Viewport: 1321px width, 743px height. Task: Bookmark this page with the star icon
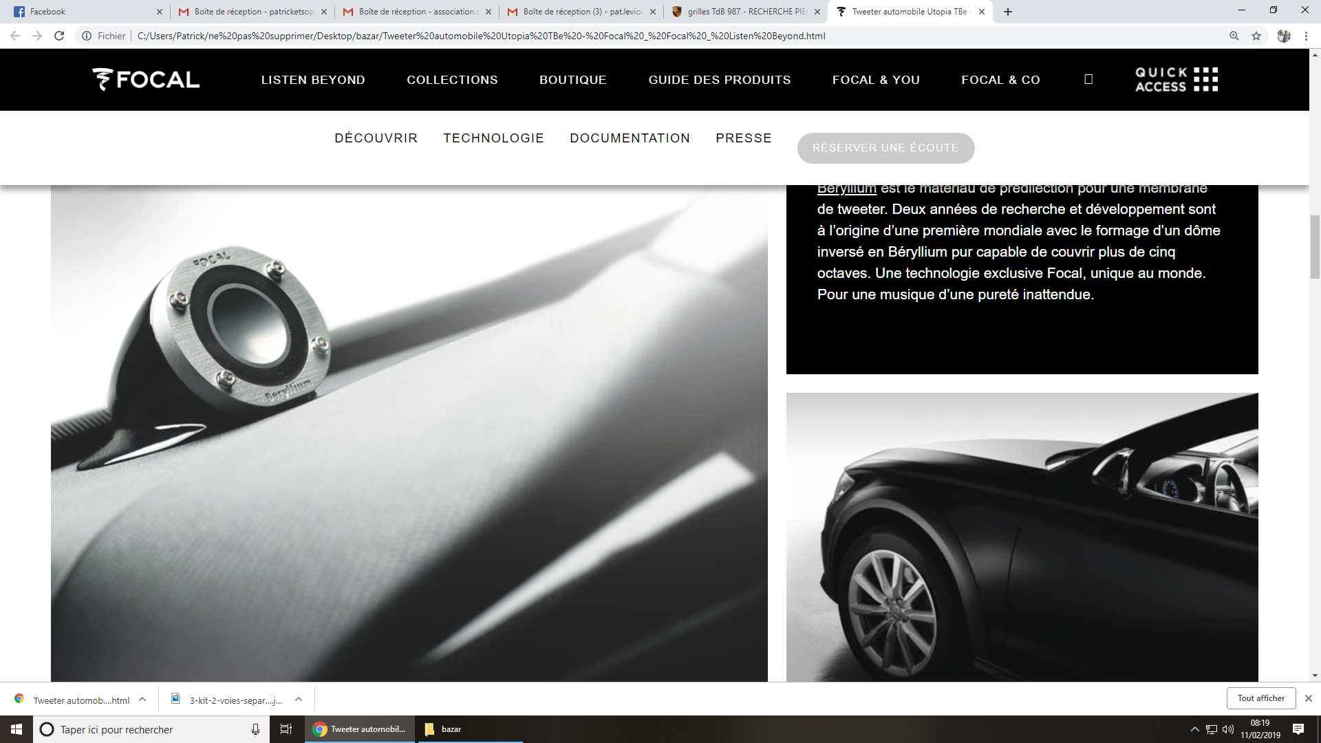1256,36
